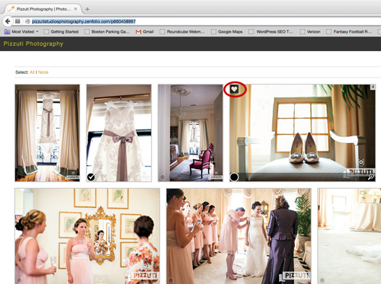Screen dimensions: 381x284
Task: Click the Select All link
Action: point(32,72)
